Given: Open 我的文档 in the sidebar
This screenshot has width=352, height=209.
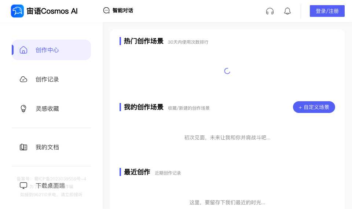Looking at the screenshot, I should pos(51,147).
